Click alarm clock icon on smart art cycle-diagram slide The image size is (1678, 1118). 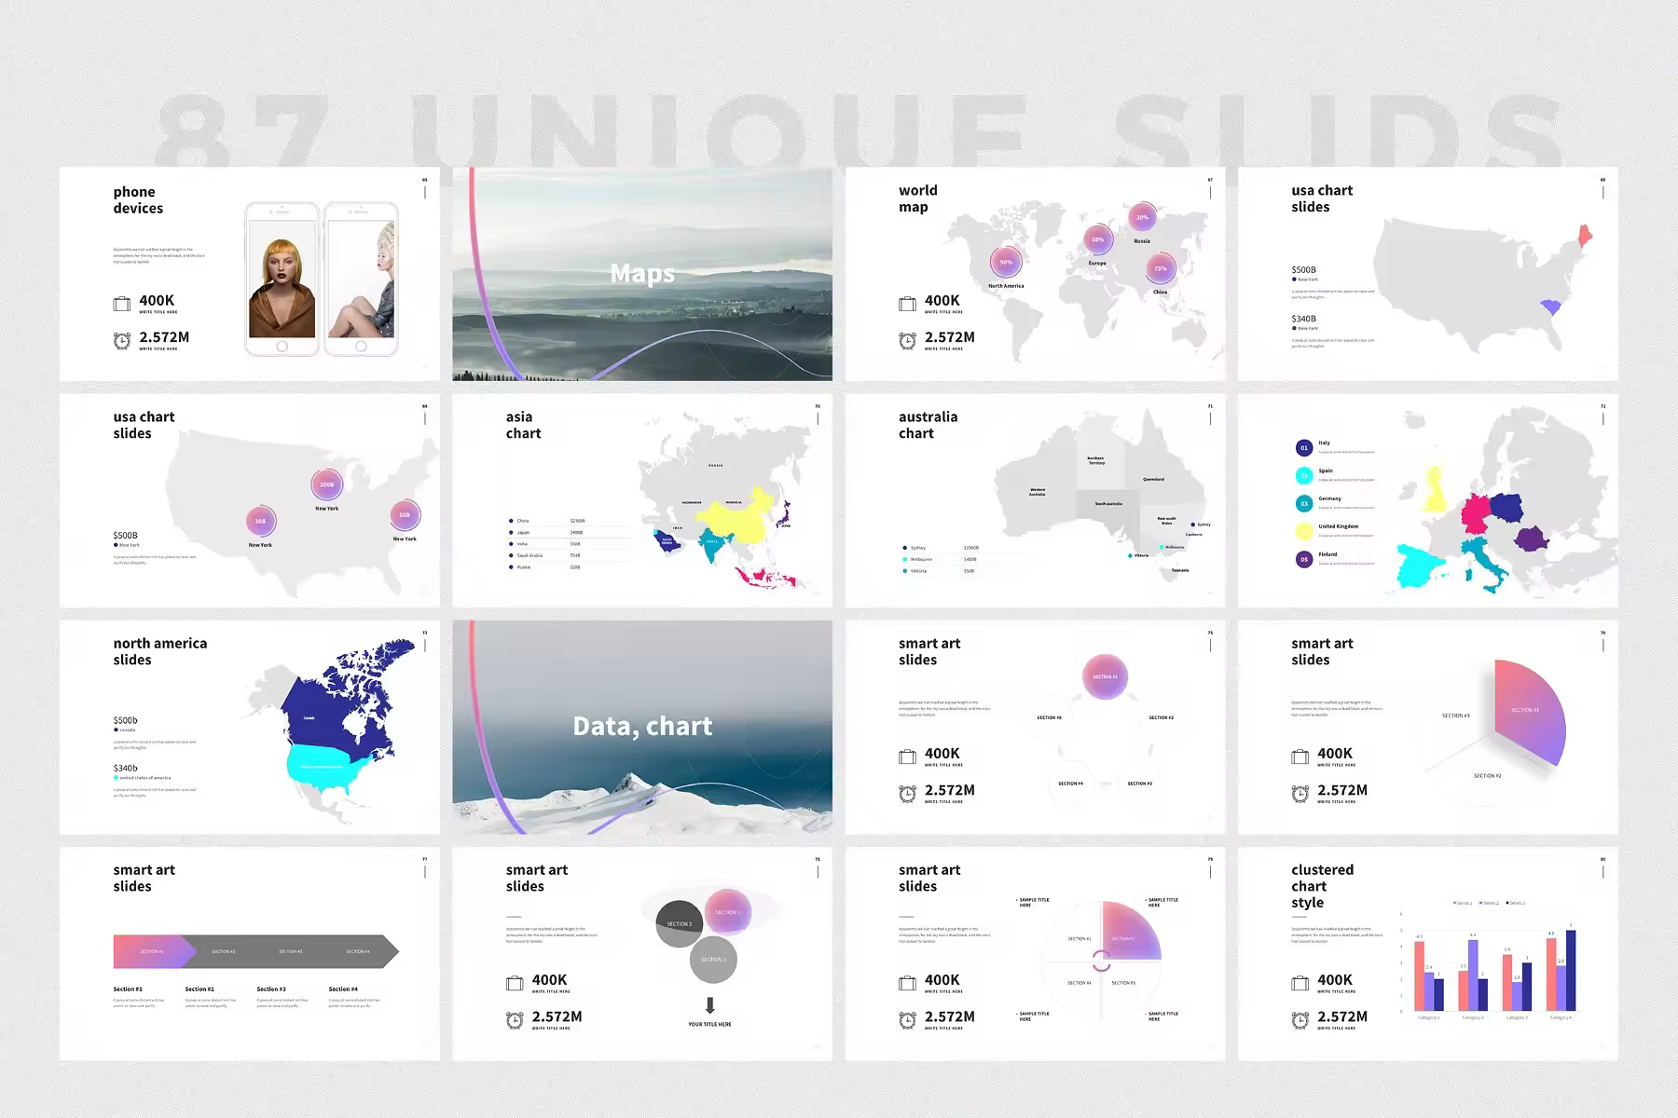coord(908,794)
